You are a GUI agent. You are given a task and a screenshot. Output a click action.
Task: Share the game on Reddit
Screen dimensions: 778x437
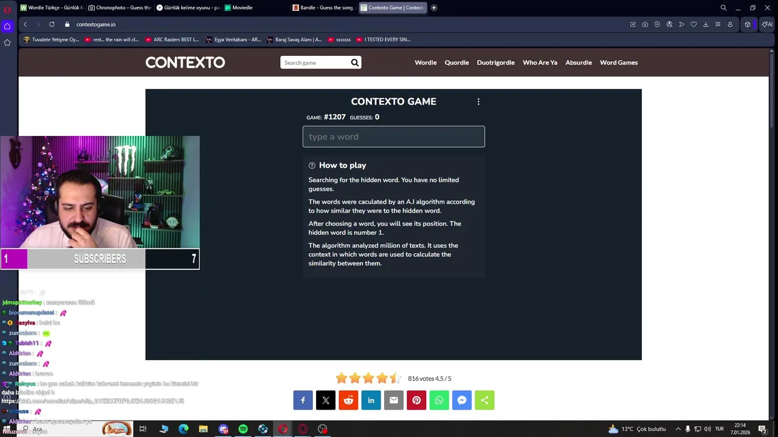coord(348,400)
